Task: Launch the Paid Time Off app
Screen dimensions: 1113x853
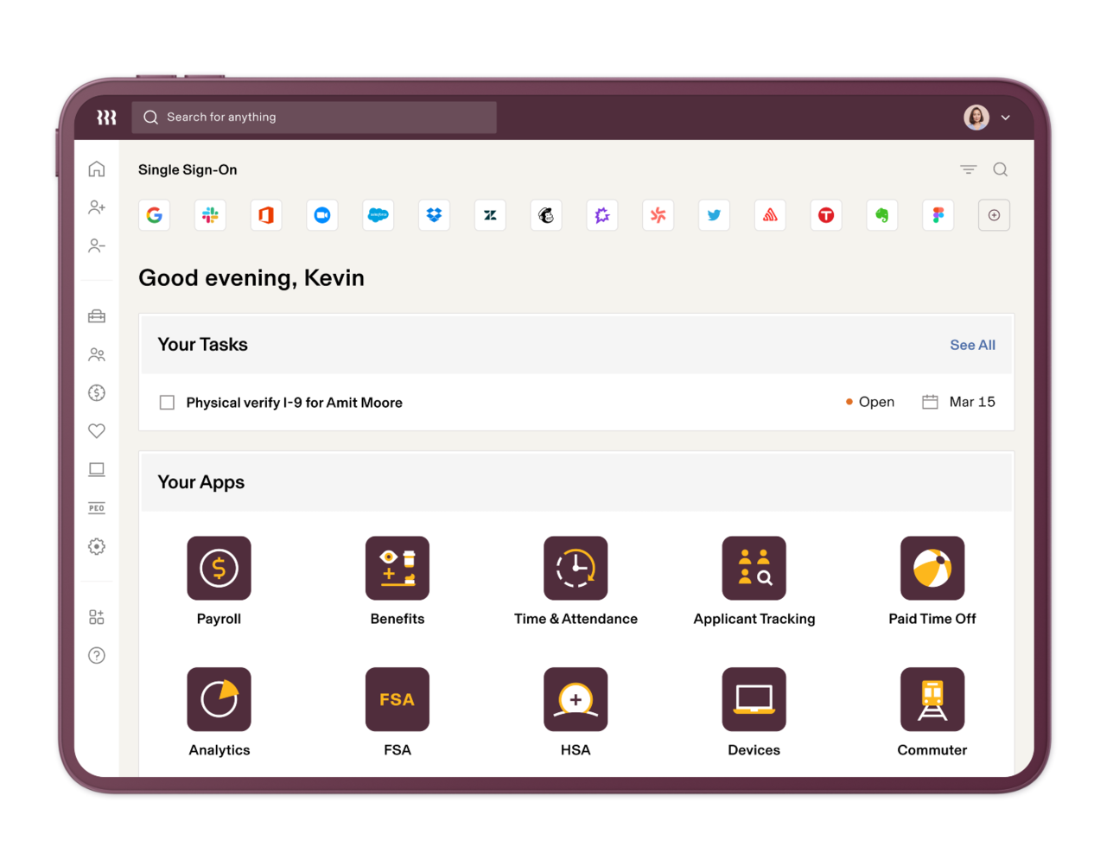Action: [932, 568]
